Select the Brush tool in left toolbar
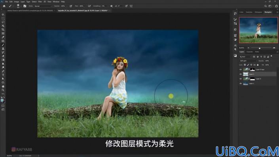279x157 pixels. pos(3,45)
